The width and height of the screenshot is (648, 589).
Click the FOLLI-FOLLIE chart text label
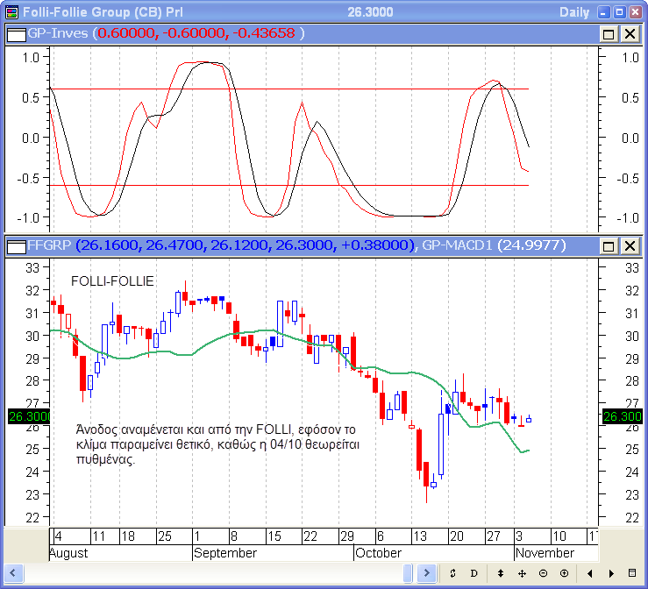[112, 281]
